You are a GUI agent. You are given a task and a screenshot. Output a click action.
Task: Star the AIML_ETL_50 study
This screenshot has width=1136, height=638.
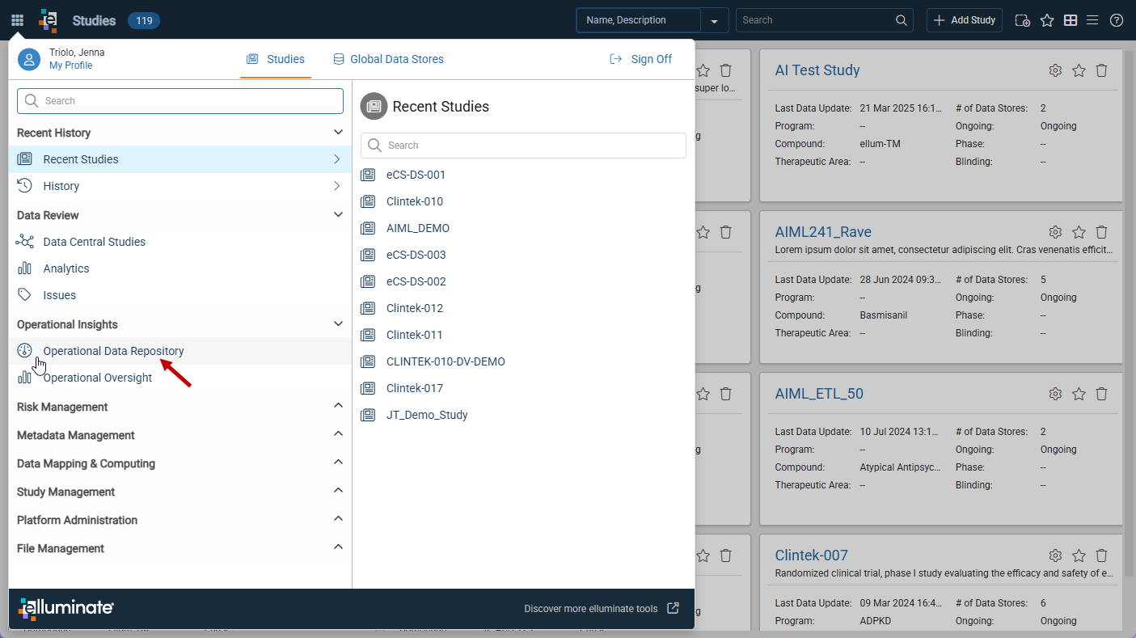tap(1079, 394)
